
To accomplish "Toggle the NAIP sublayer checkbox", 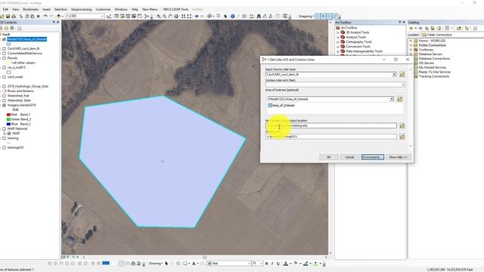I will pos(9,133).
